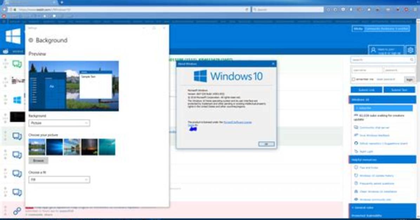Screen dimensions: 420x220
Task: Expand the General rules section
Action: pyautogui.click(x=382, y=207)
